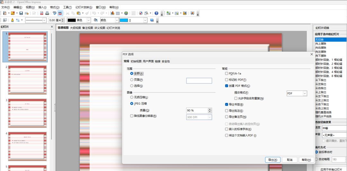
Task: Check 将这个文档嵌入PDF option
Action: point(227,135)
